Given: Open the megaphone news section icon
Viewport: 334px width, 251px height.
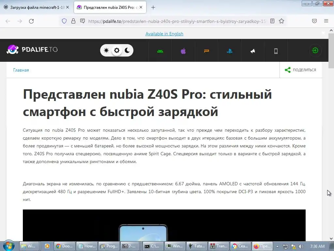Looking at the screenshot, I should click(253, 51).
